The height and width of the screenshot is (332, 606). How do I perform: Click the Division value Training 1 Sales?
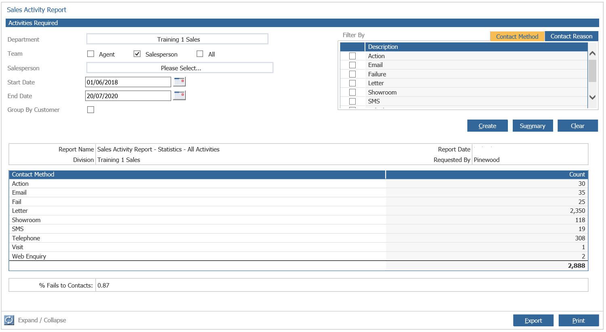pos(119,160)
